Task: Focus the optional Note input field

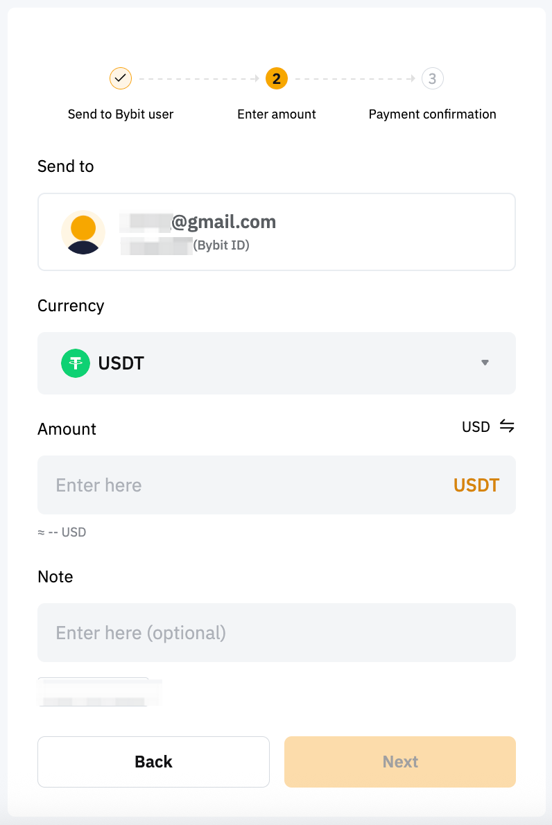Action: tap(277, 632)
